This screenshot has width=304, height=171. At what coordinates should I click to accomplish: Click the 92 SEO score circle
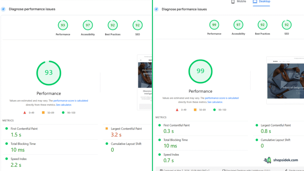coord(286,25)
